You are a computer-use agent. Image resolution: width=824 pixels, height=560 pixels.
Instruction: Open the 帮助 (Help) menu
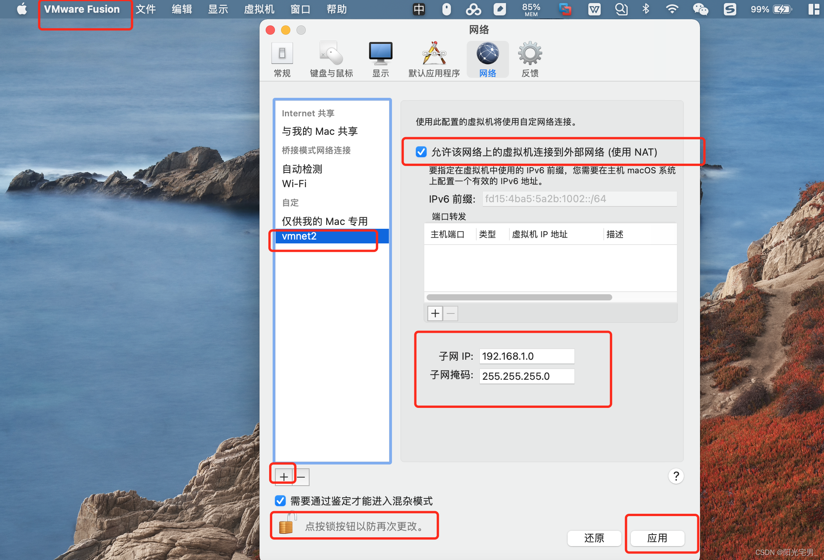pyautogui.click(x=337, y=9)
